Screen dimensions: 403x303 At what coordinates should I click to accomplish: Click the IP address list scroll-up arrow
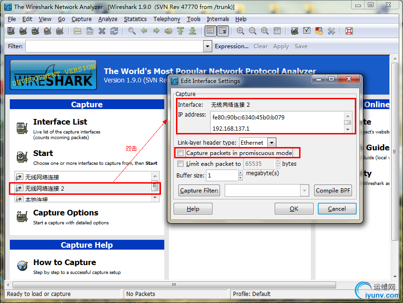pos(348,116)
